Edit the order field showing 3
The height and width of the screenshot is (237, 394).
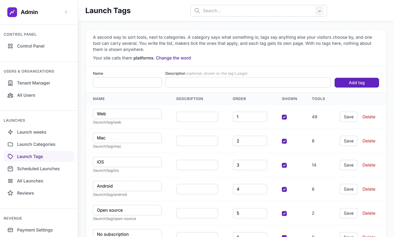click(250, 165)
